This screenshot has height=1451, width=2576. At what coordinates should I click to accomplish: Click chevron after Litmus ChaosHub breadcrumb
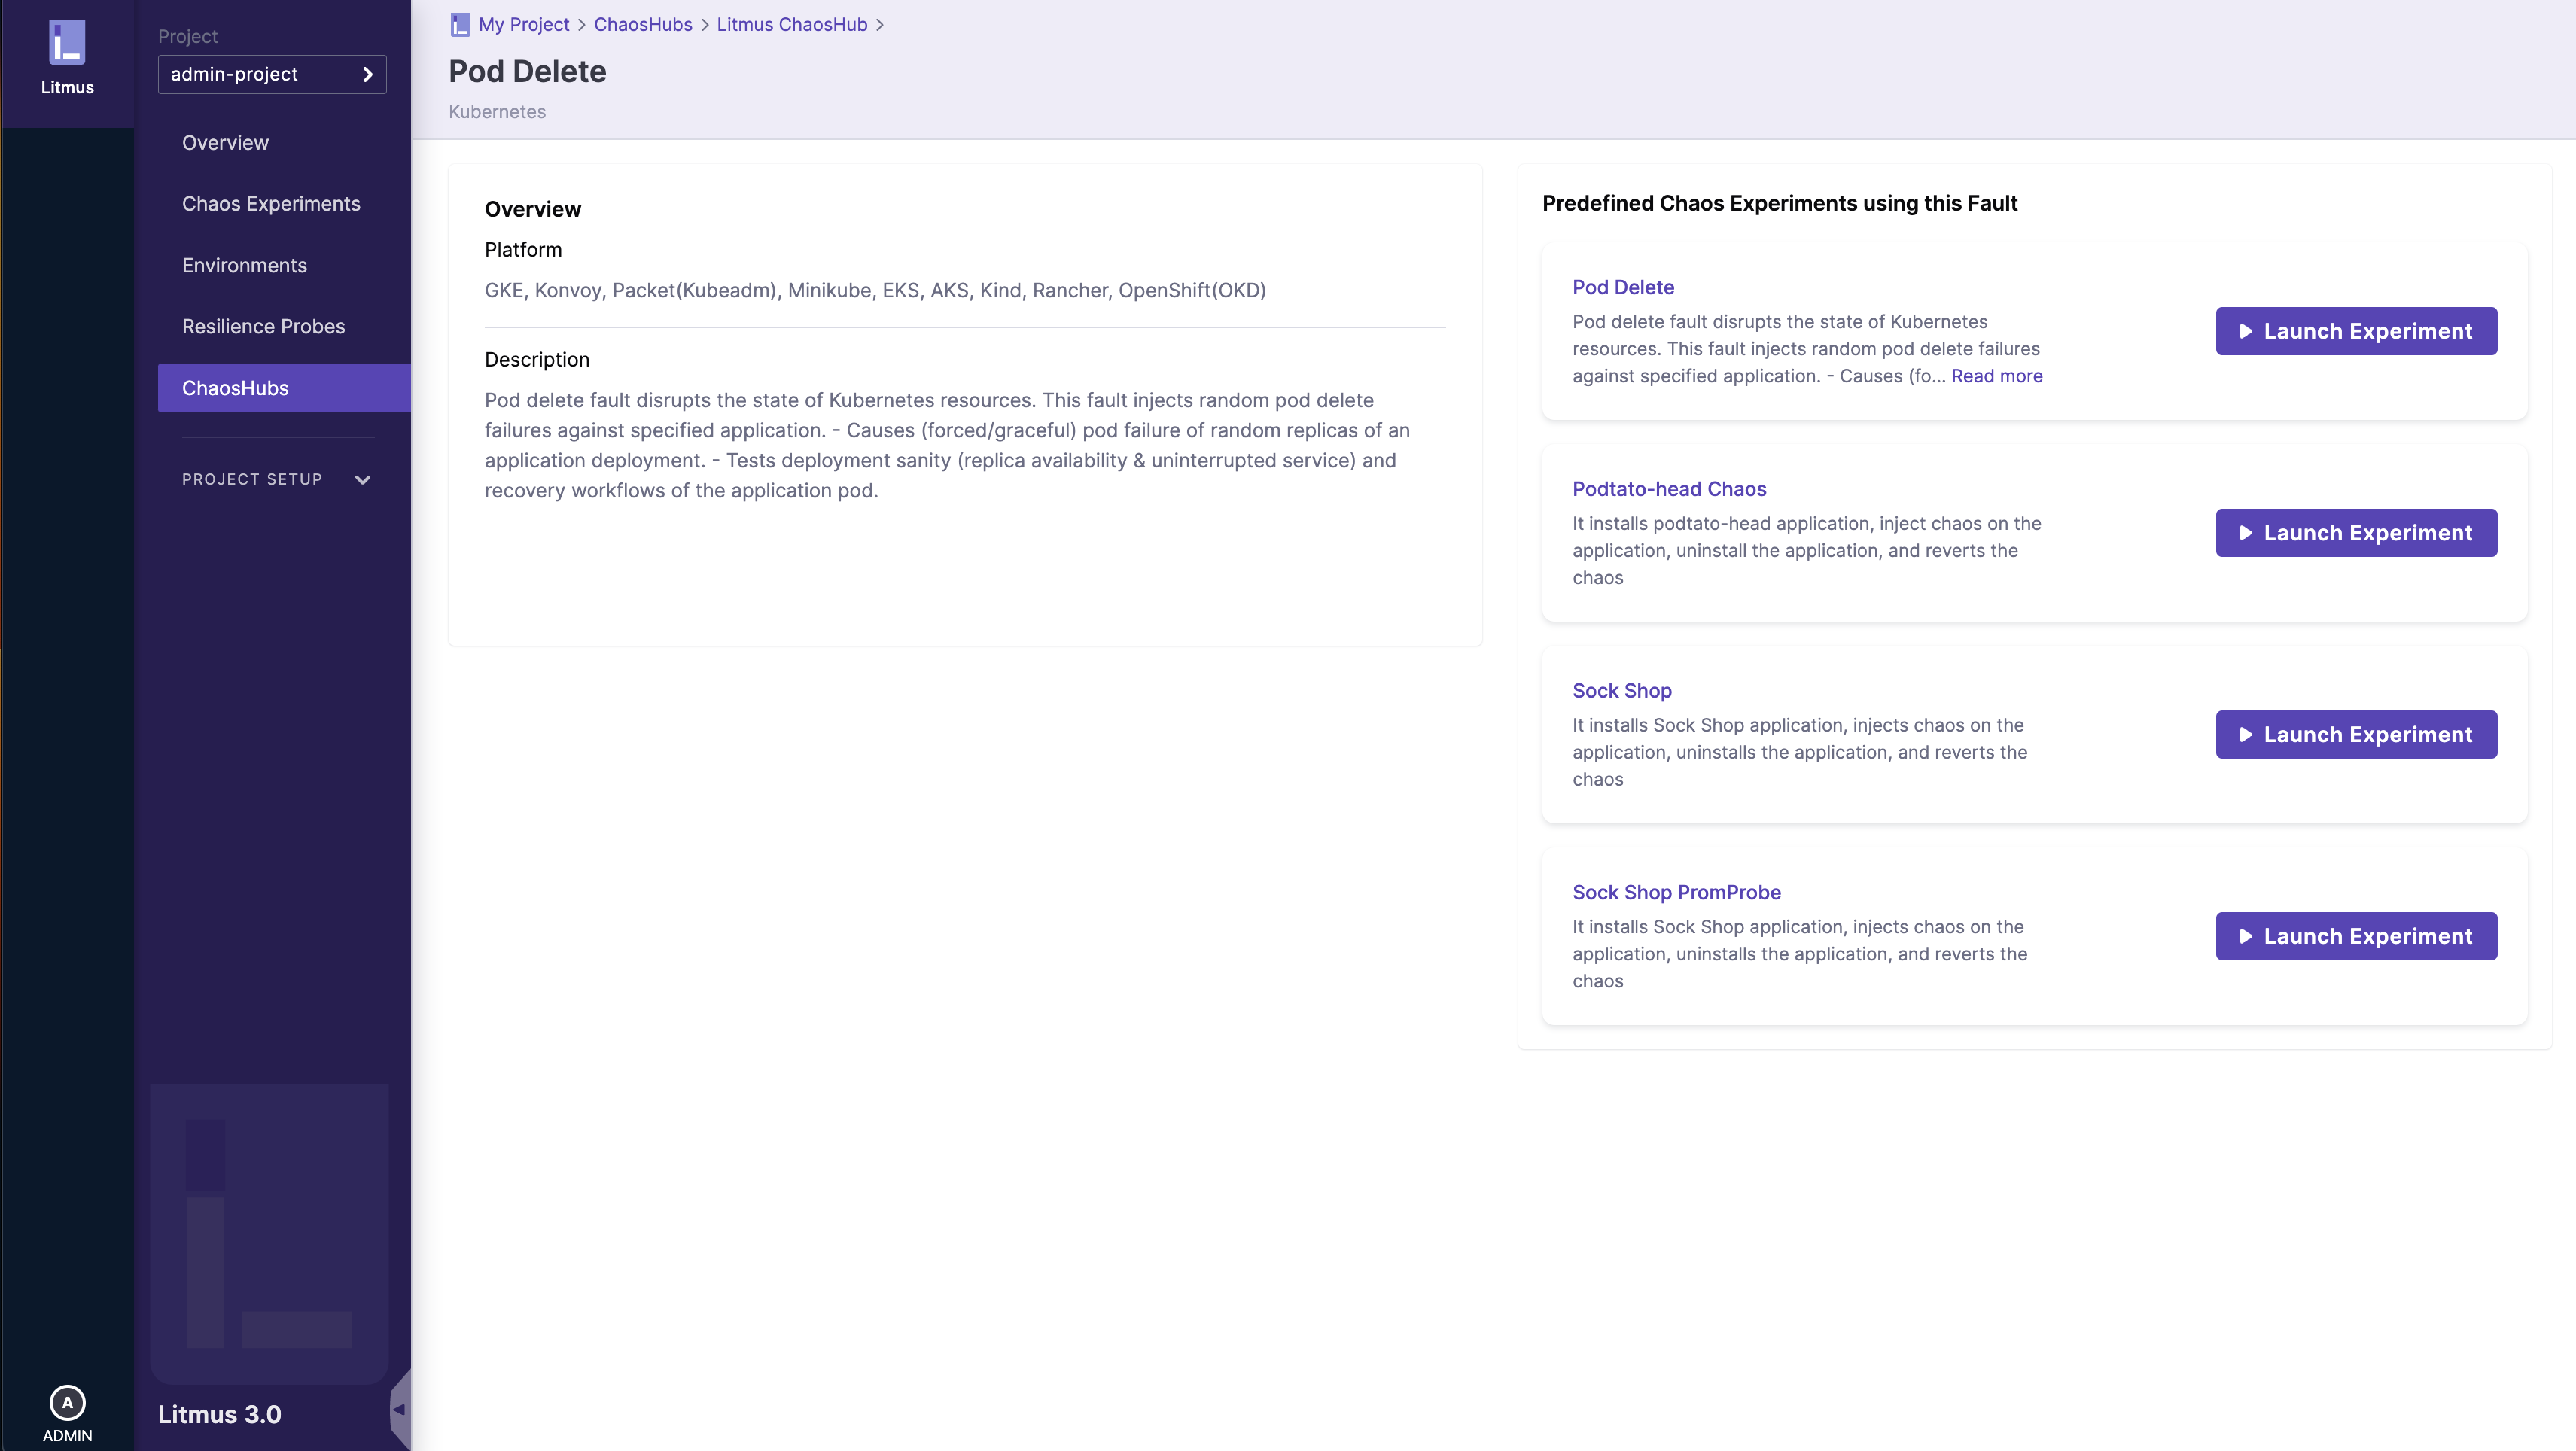point(880,25)
